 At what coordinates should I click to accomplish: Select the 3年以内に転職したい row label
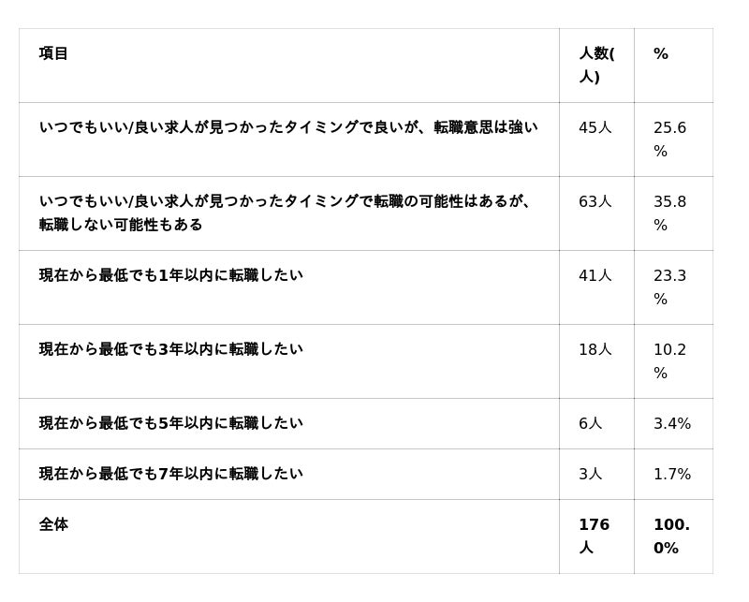(x=171, y=349)
